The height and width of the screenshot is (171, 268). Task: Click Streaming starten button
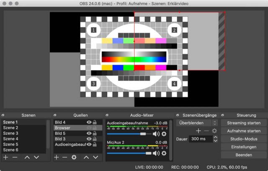tap(244, 123)
